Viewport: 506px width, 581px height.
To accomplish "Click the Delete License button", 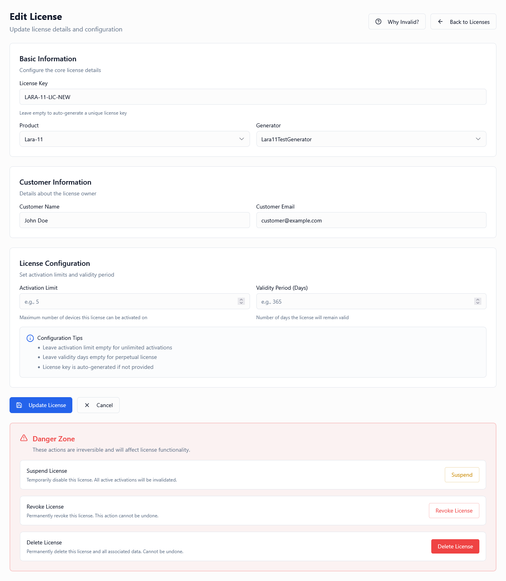I will tap(455, 546).
